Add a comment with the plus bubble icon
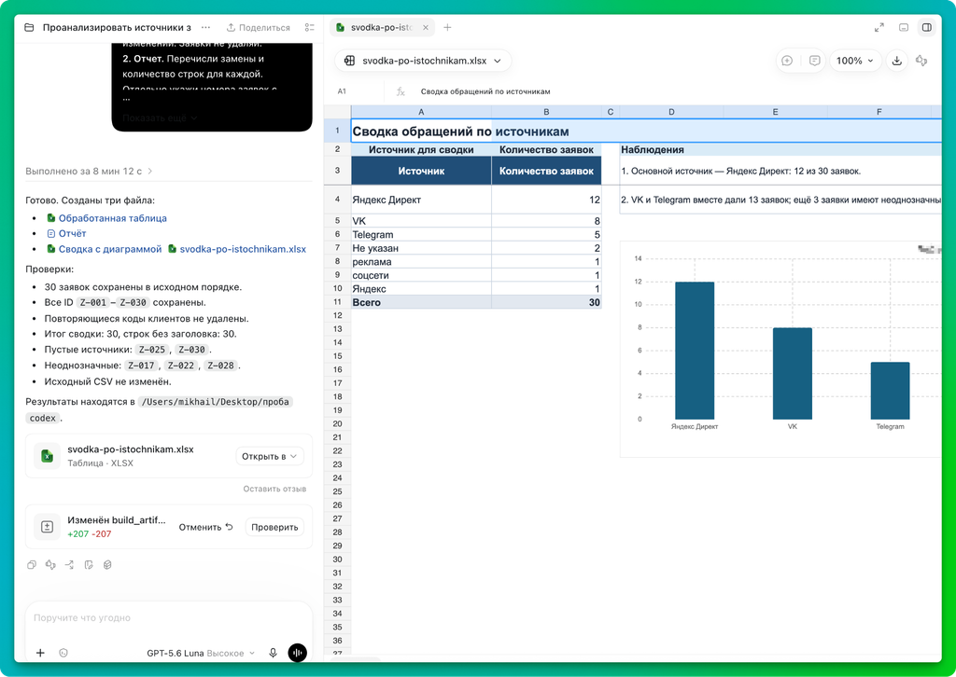This screenshot has height=677, width=956. pyautogui.click(x=787, y=61)
